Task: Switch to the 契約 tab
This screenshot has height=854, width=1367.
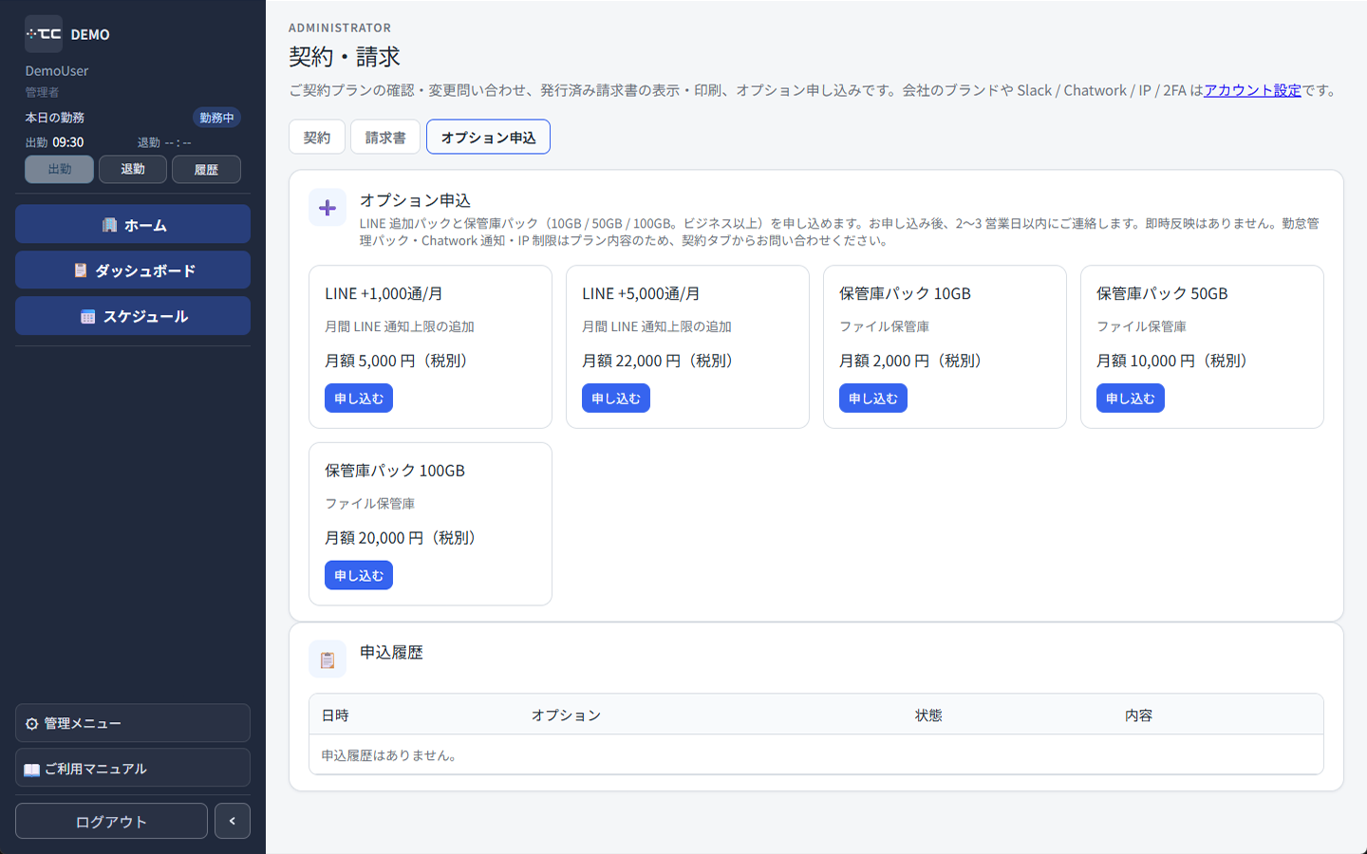Action: pyautogui.click(x=317, y=137)
